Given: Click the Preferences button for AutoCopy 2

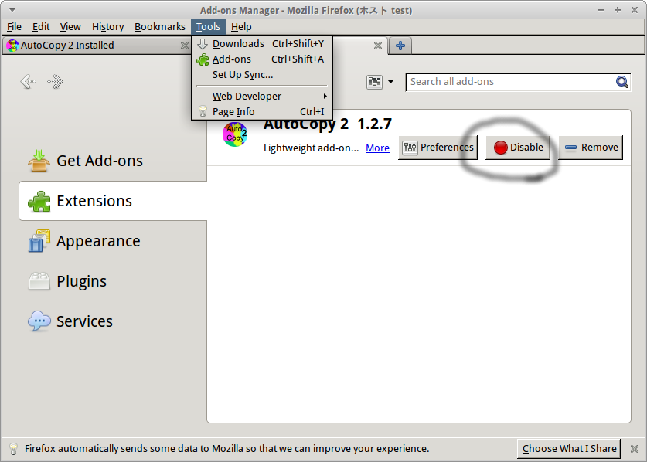Looking at the screenshot, I should coord(438,148).
